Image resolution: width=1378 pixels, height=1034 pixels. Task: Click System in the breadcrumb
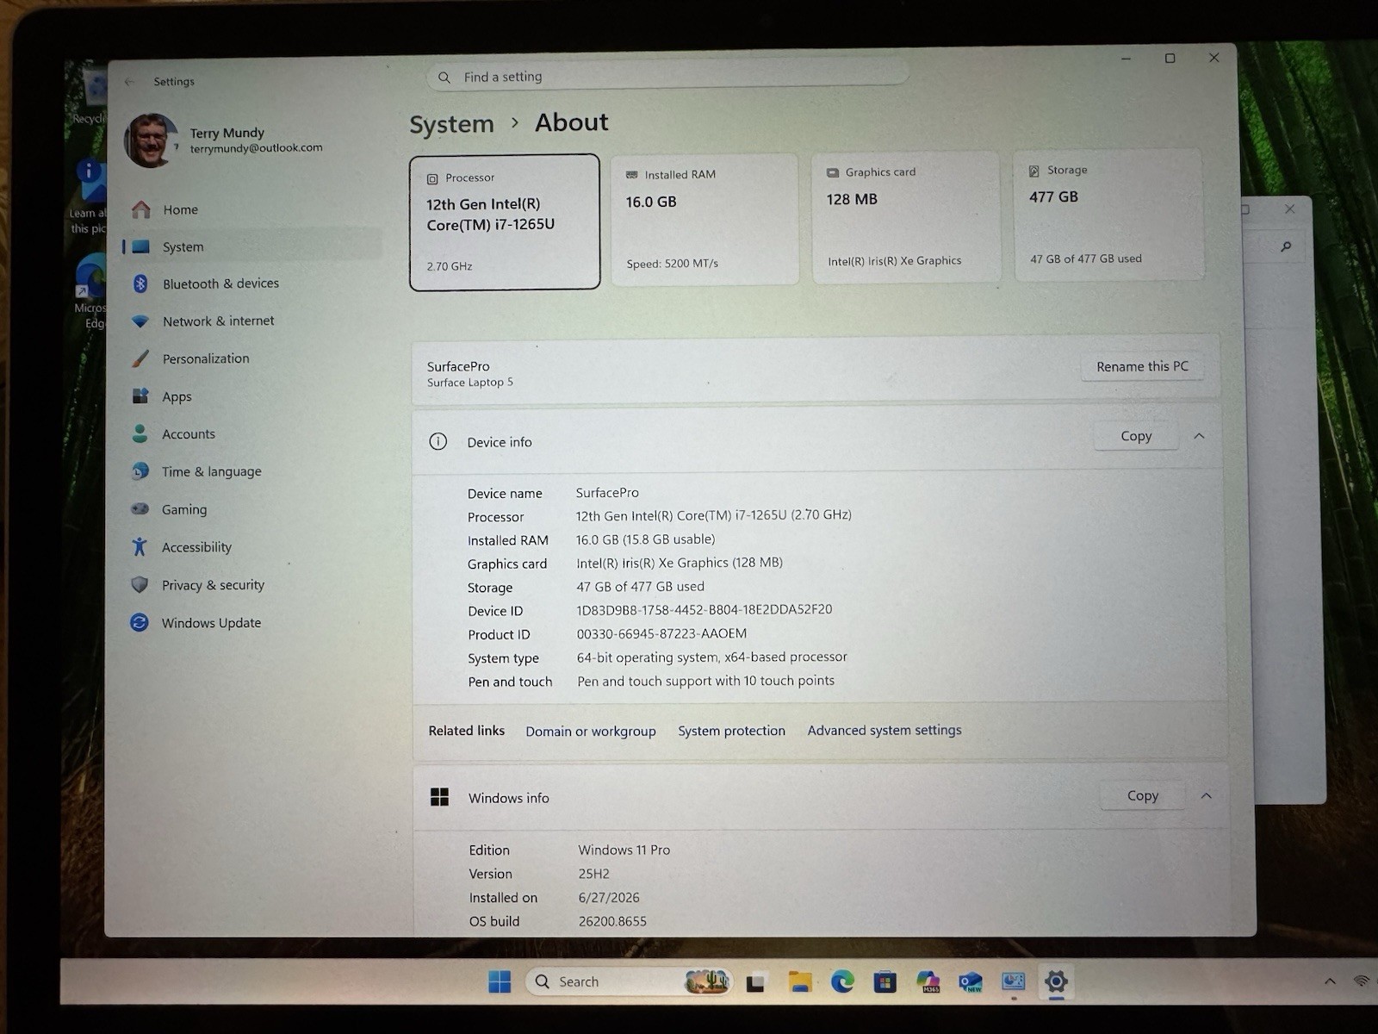click(x=451, y=124)
